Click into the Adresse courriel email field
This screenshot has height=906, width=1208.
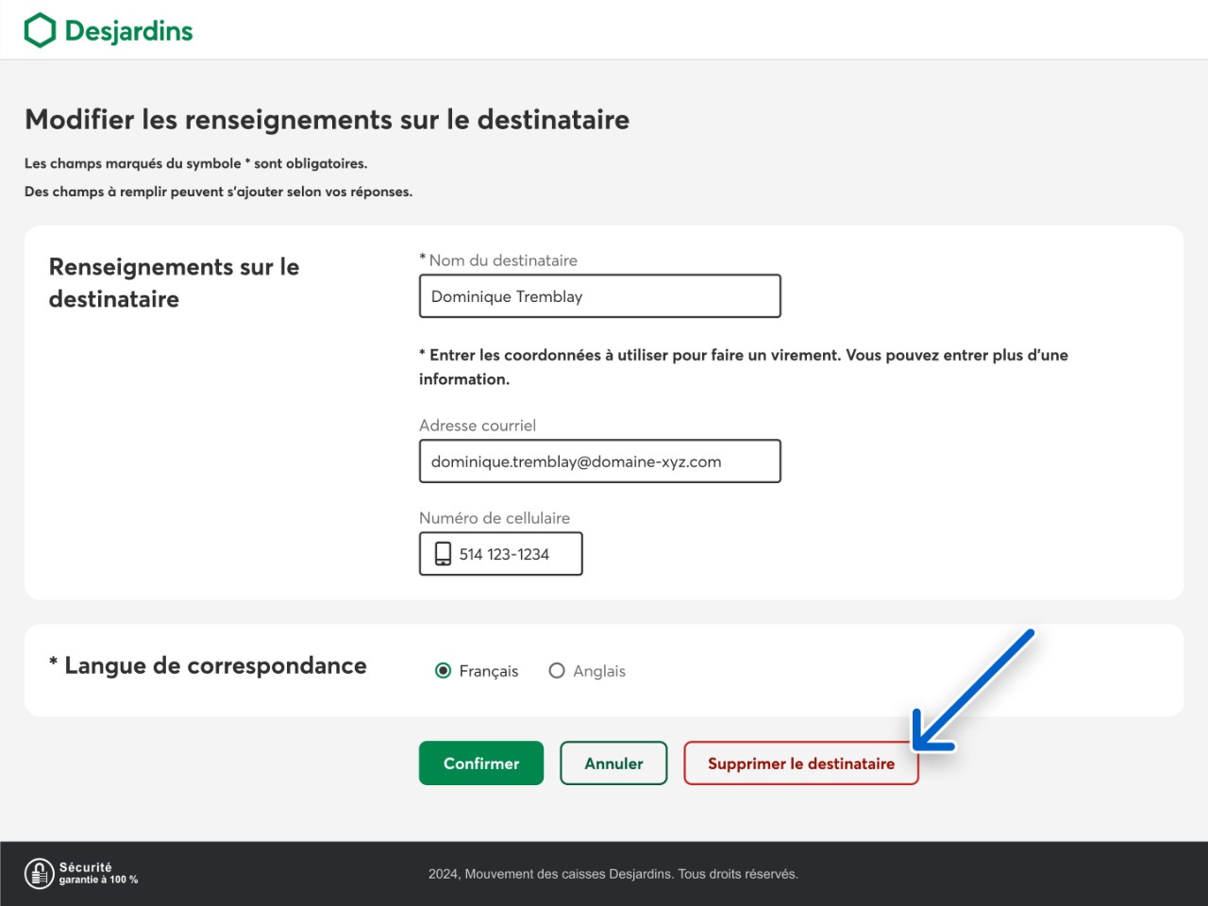tap(599, 461)
